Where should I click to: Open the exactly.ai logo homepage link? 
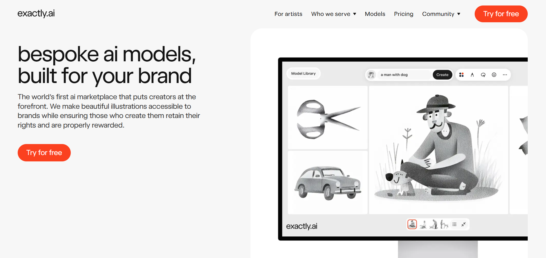(x=36, y=13)
